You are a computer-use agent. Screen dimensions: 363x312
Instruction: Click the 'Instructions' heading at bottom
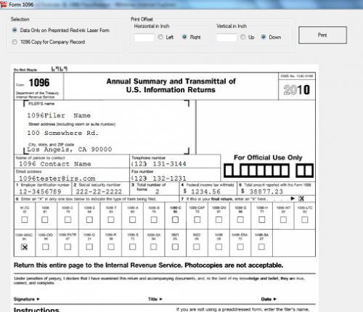click(x=36, y=309)
